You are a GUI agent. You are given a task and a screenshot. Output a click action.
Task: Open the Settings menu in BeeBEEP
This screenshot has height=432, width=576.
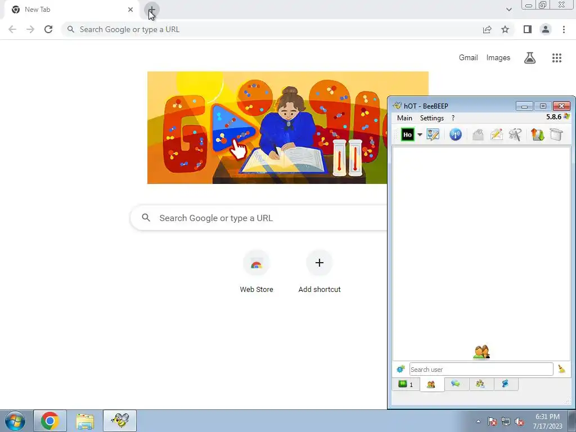[431, 118]
